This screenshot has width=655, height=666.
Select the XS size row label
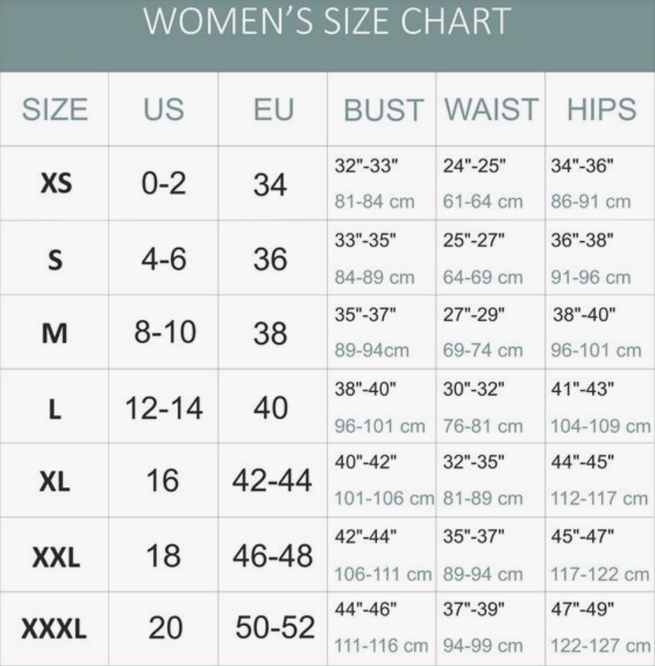coord(56,184)
